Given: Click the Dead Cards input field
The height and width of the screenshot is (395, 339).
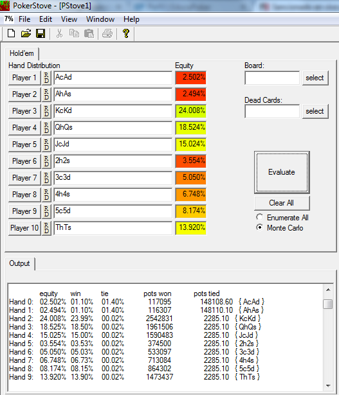Looking at the screenshot, I should click(x=272, y=111).
